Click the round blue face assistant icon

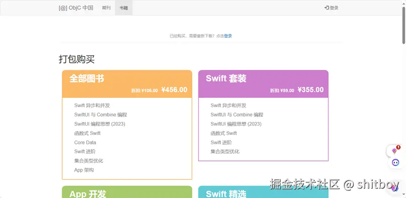pyautogui.click(x=395, y=163)
